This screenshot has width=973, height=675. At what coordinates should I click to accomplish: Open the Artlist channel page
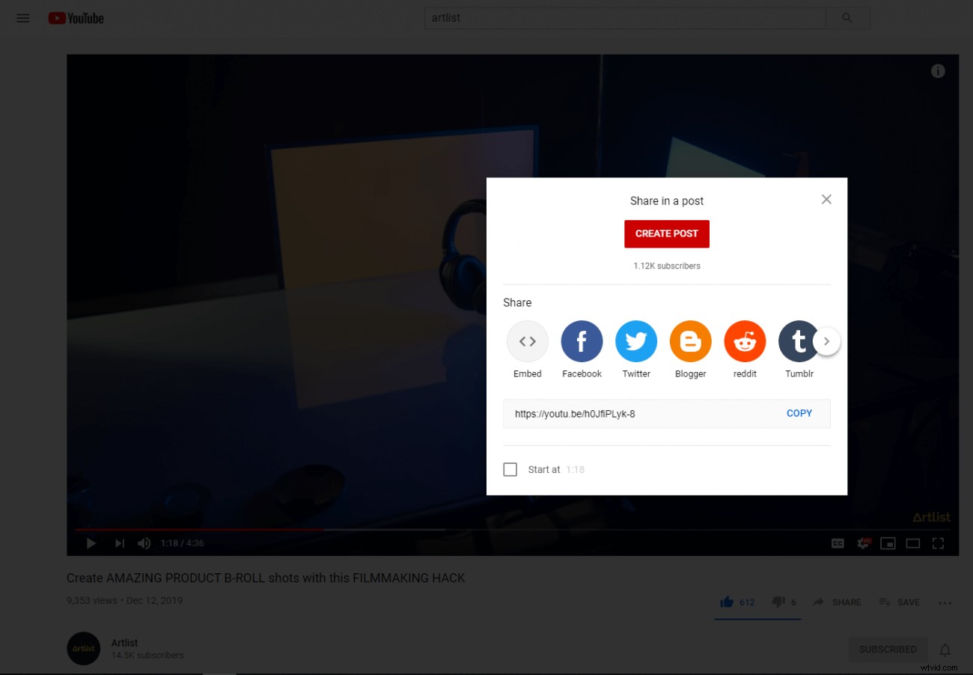pos(124,643)
